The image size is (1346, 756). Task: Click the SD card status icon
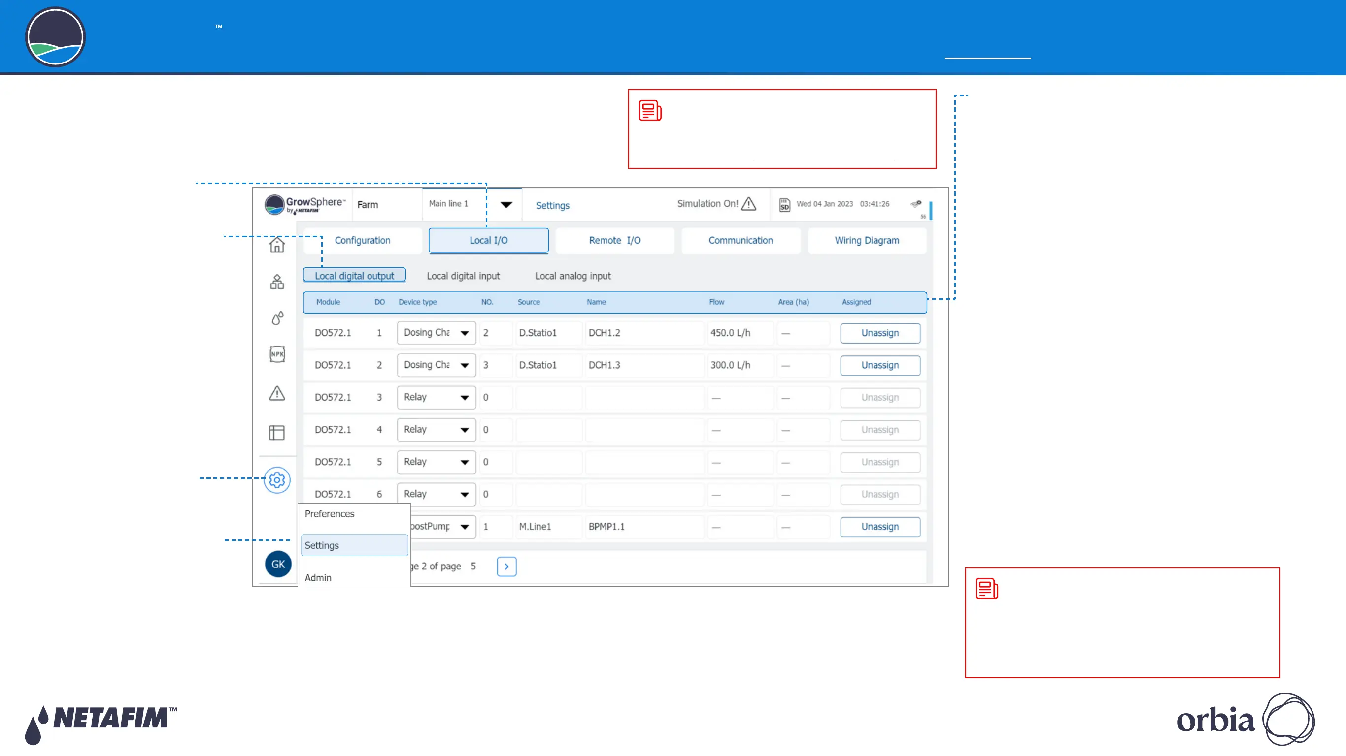(784, 204)
